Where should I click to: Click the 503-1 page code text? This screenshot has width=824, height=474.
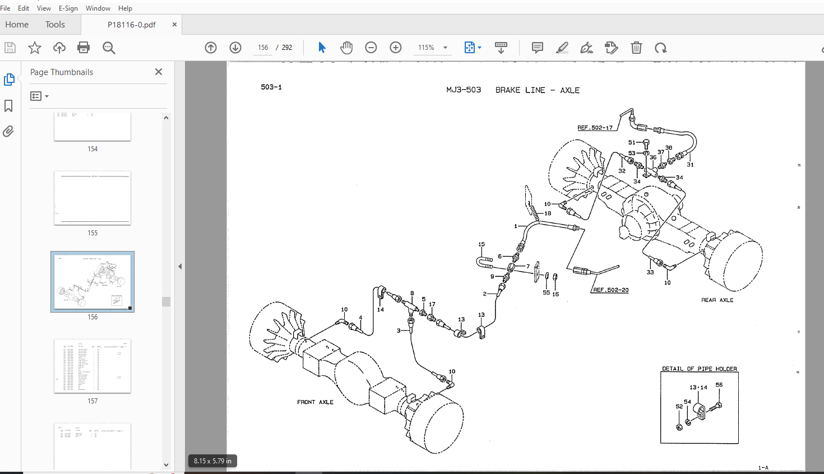tap(271, 87)
